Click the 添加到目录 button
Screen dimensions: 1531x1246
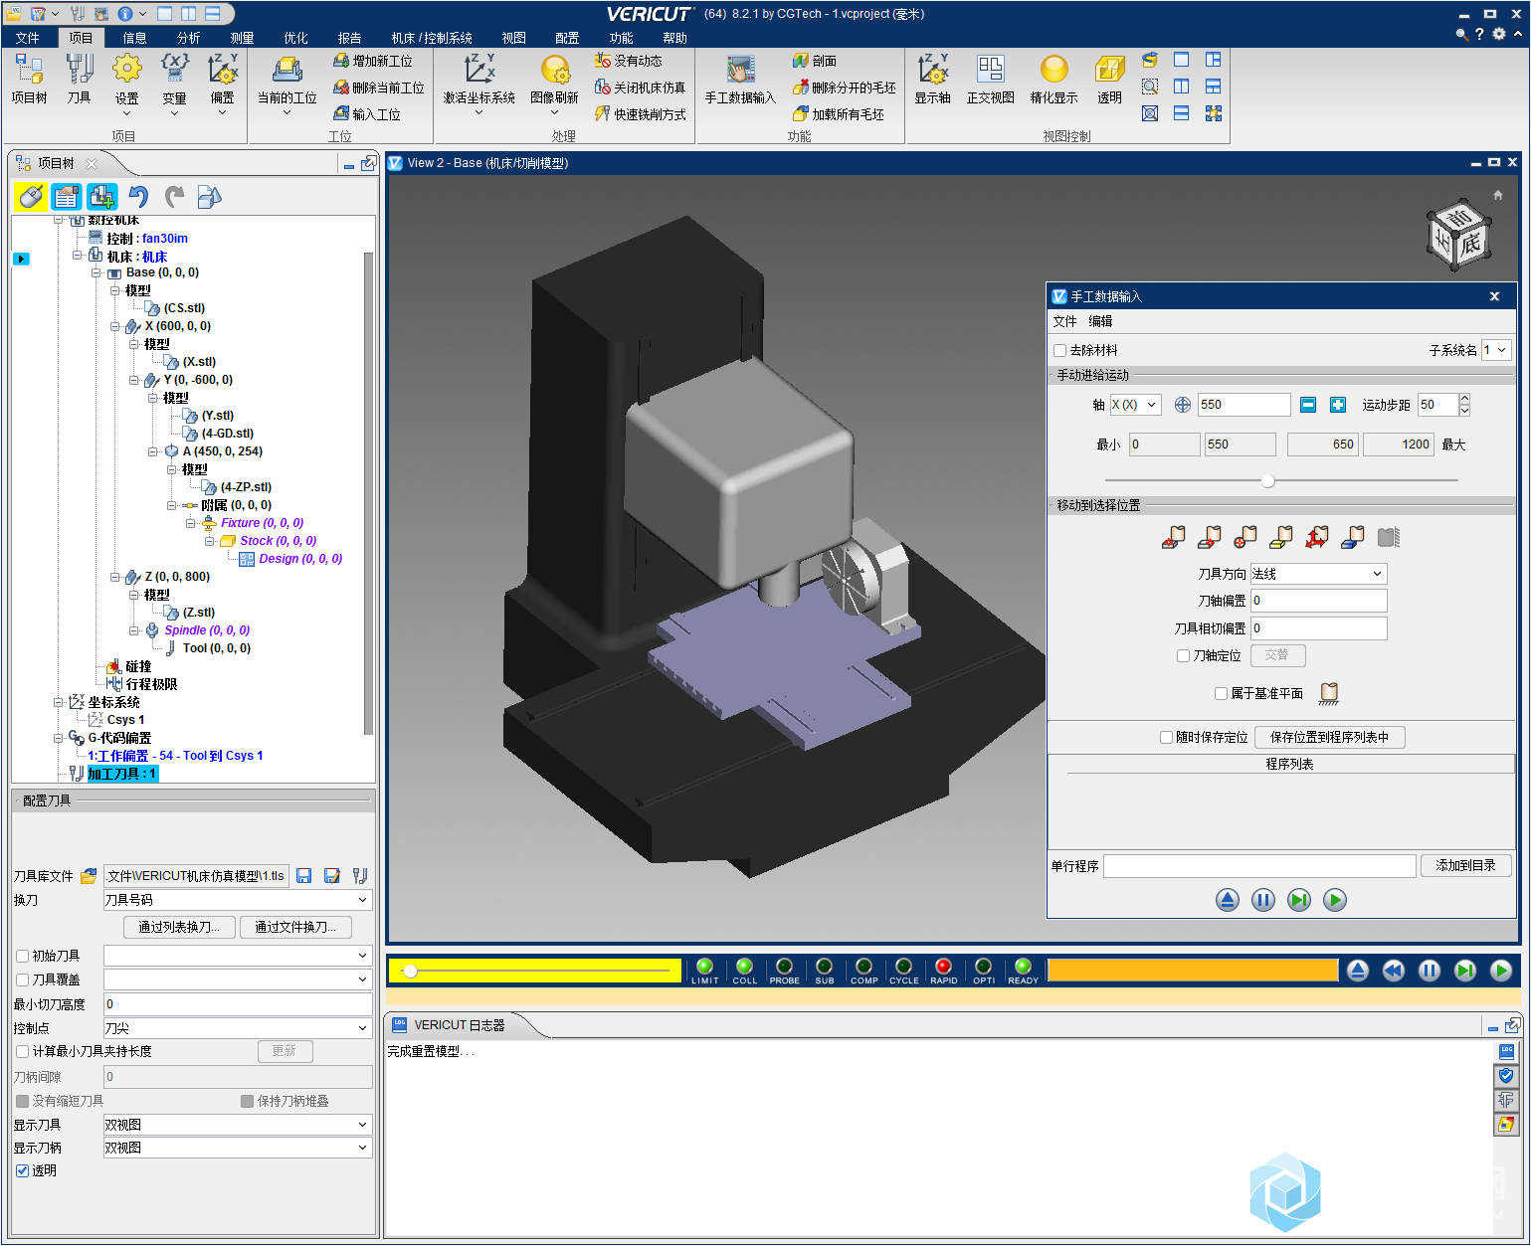point(1465,865)
